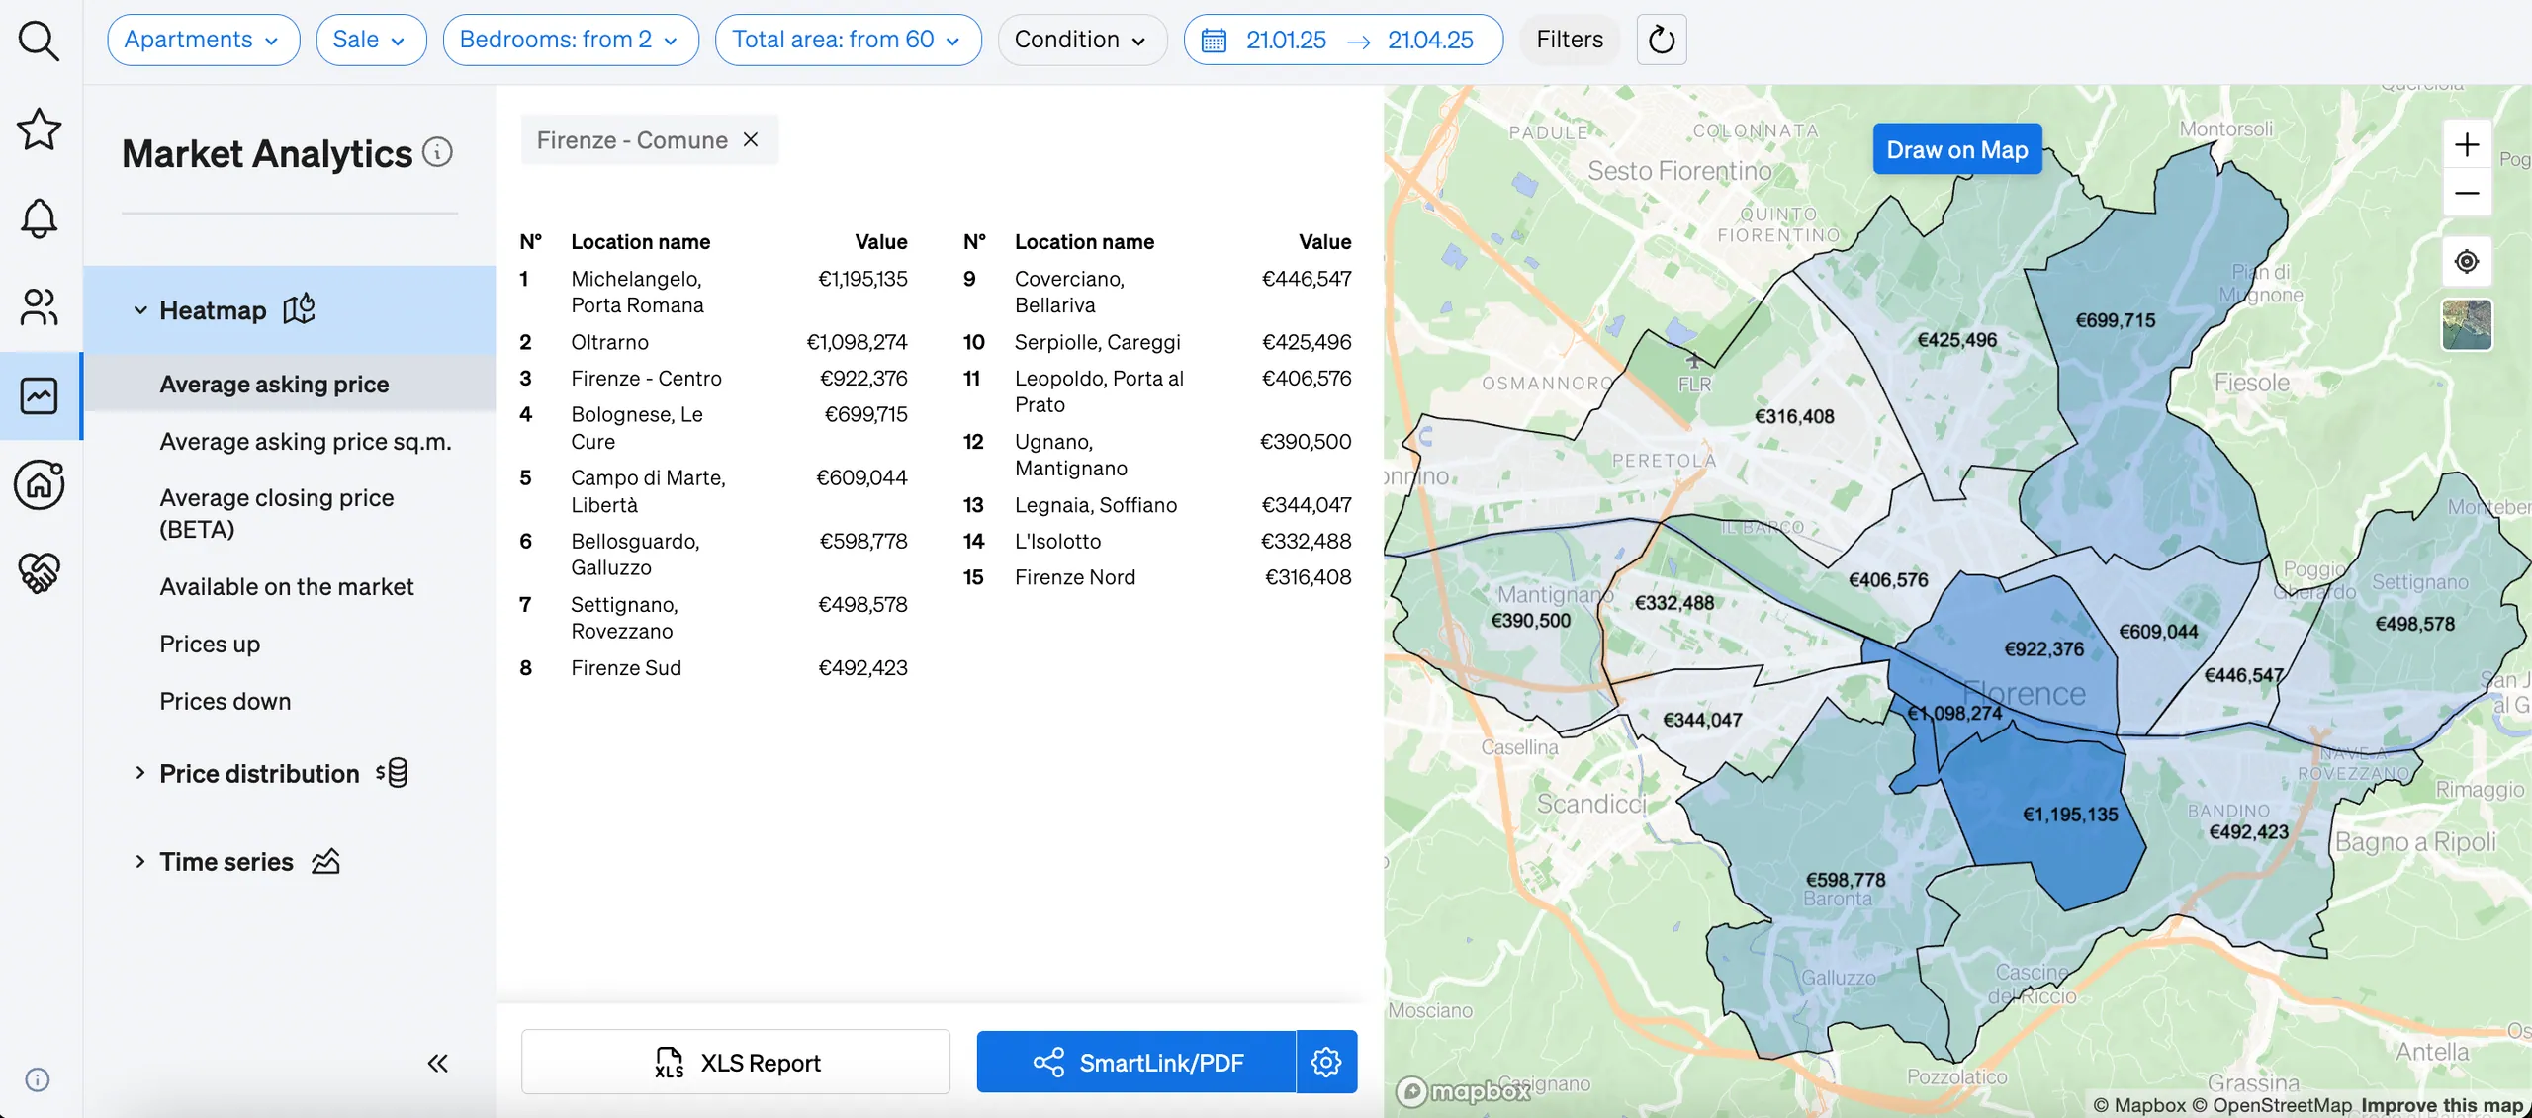
Task: Zoom out on the map
Action: coord(2467,193)
